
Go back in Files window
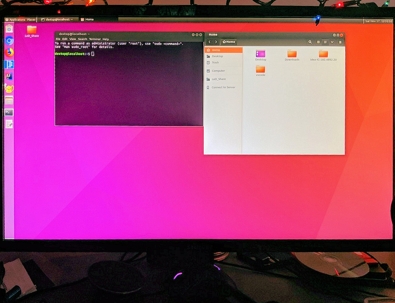point(210,42)
